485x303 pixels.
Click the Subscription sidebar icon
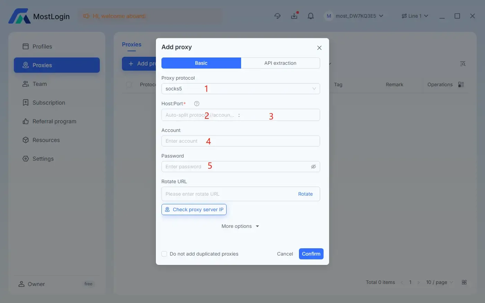pyautogui.click(x=26, y=103)
